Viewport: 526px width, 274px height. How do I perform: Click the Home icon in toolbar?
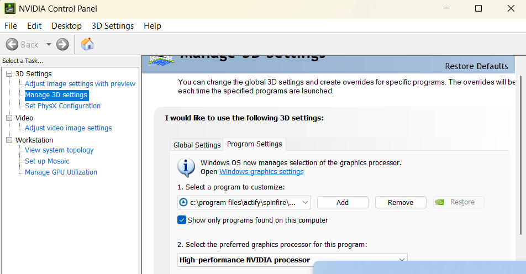coord(87,44)
